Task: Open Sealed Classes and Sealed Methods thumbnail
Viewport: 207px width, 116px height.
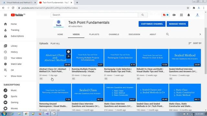Action: pyautogui.click(x=152, y=92)
